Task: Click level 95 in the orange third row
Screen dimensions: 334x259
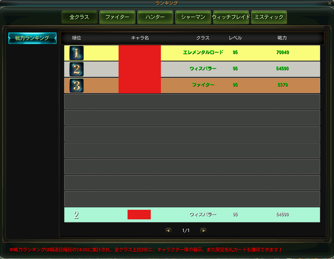Action: pyautogui.click(x=235, y=84)
